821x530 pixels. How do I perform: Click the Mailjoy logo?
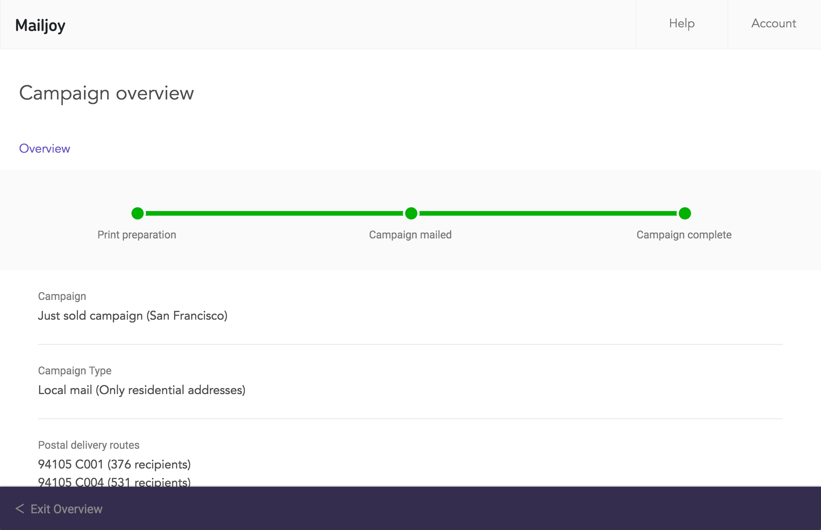click(x=40, y=25)
